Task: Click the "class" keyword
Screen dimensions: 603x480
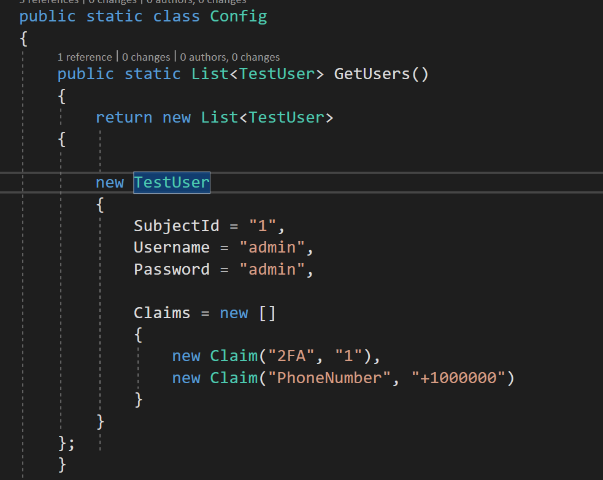Action: tap(177, 16)
